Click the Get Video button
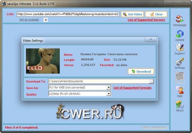The image size is (192, 133). 132,14
